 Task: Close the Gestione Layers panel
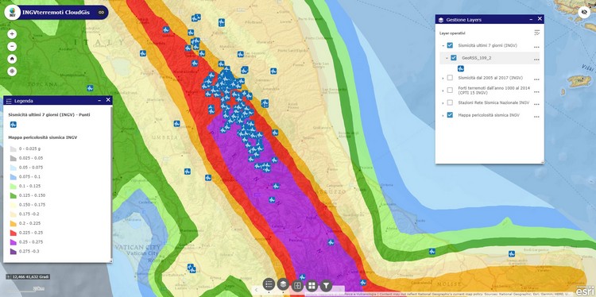pyautogui.click(x=540, y=18)
